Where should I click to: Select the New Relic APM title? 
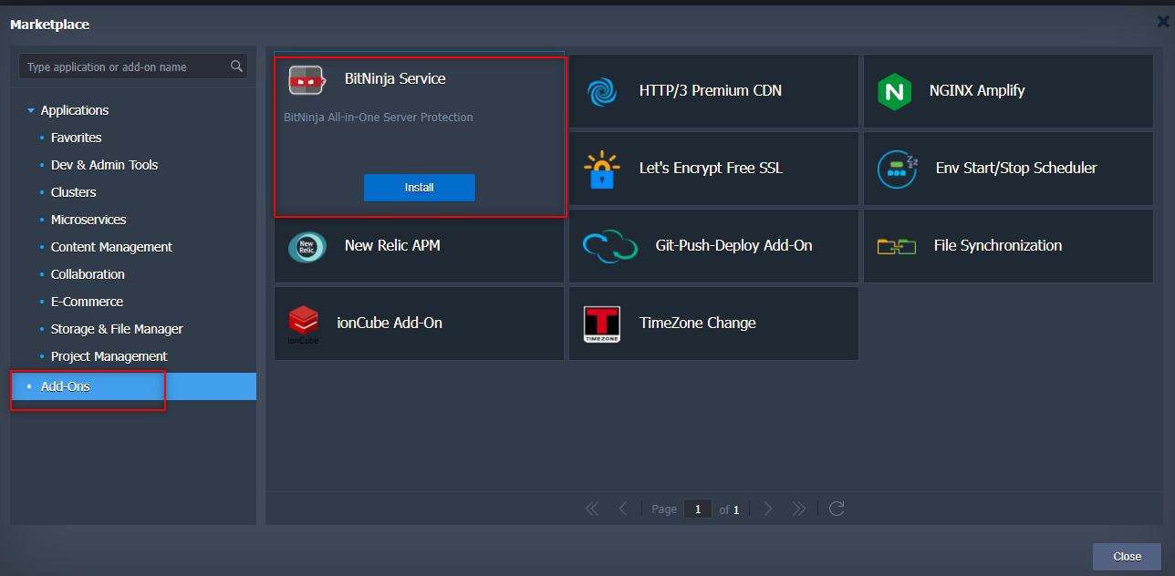(392, 245)
